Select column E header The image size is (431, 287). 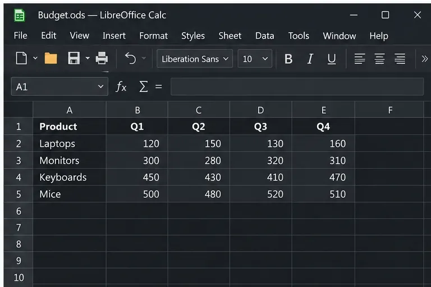click(323, 110)
